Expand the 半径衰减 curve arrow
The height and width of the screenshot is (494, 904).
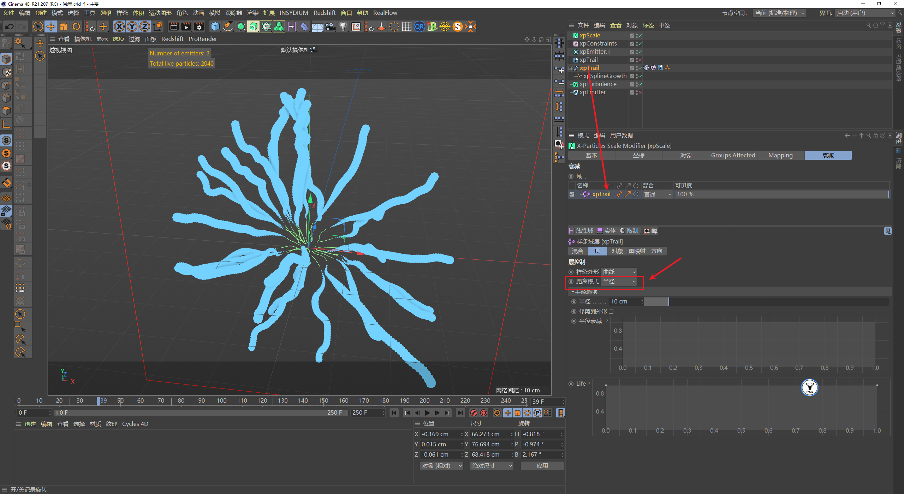point(607,320)
